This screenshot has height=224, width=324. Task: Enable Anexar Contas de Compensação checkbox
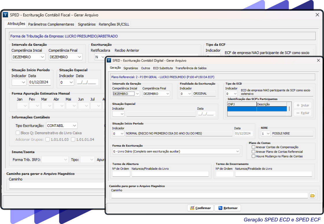(x=253, y=147)
